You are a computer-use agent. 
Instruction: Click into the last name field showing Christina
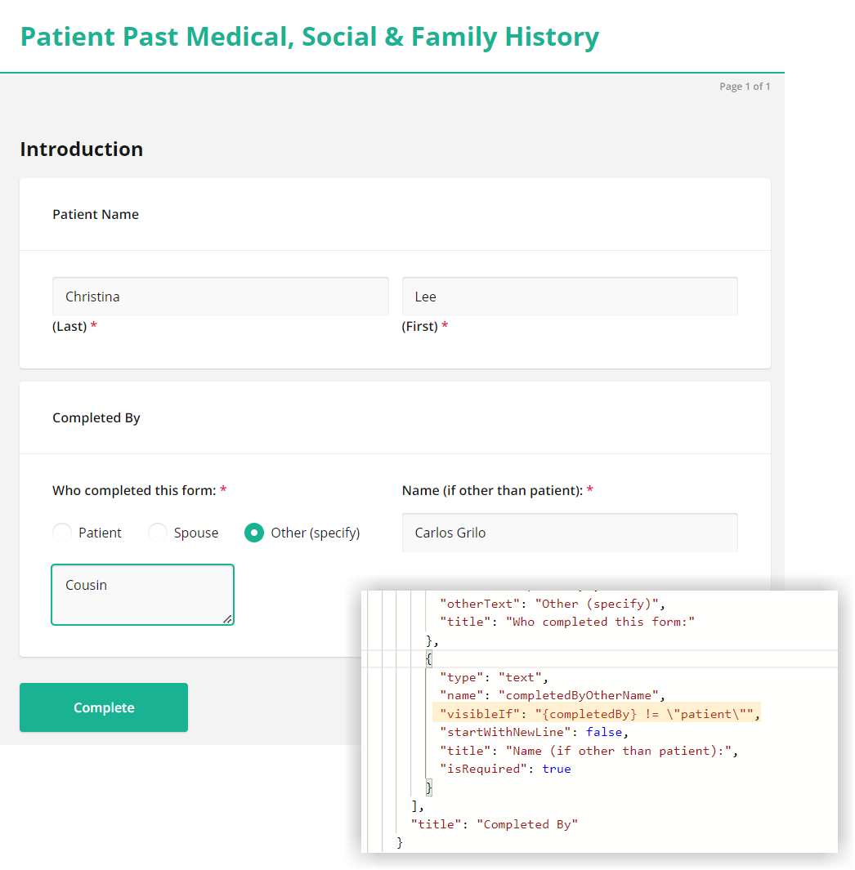click(220, 296)
